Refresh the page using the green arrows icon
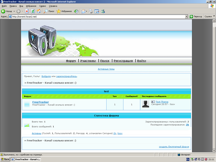216x162 pixels. click(x=33, y=11)
